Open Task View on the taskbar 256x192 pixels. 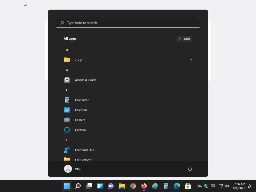pos(89,186)
